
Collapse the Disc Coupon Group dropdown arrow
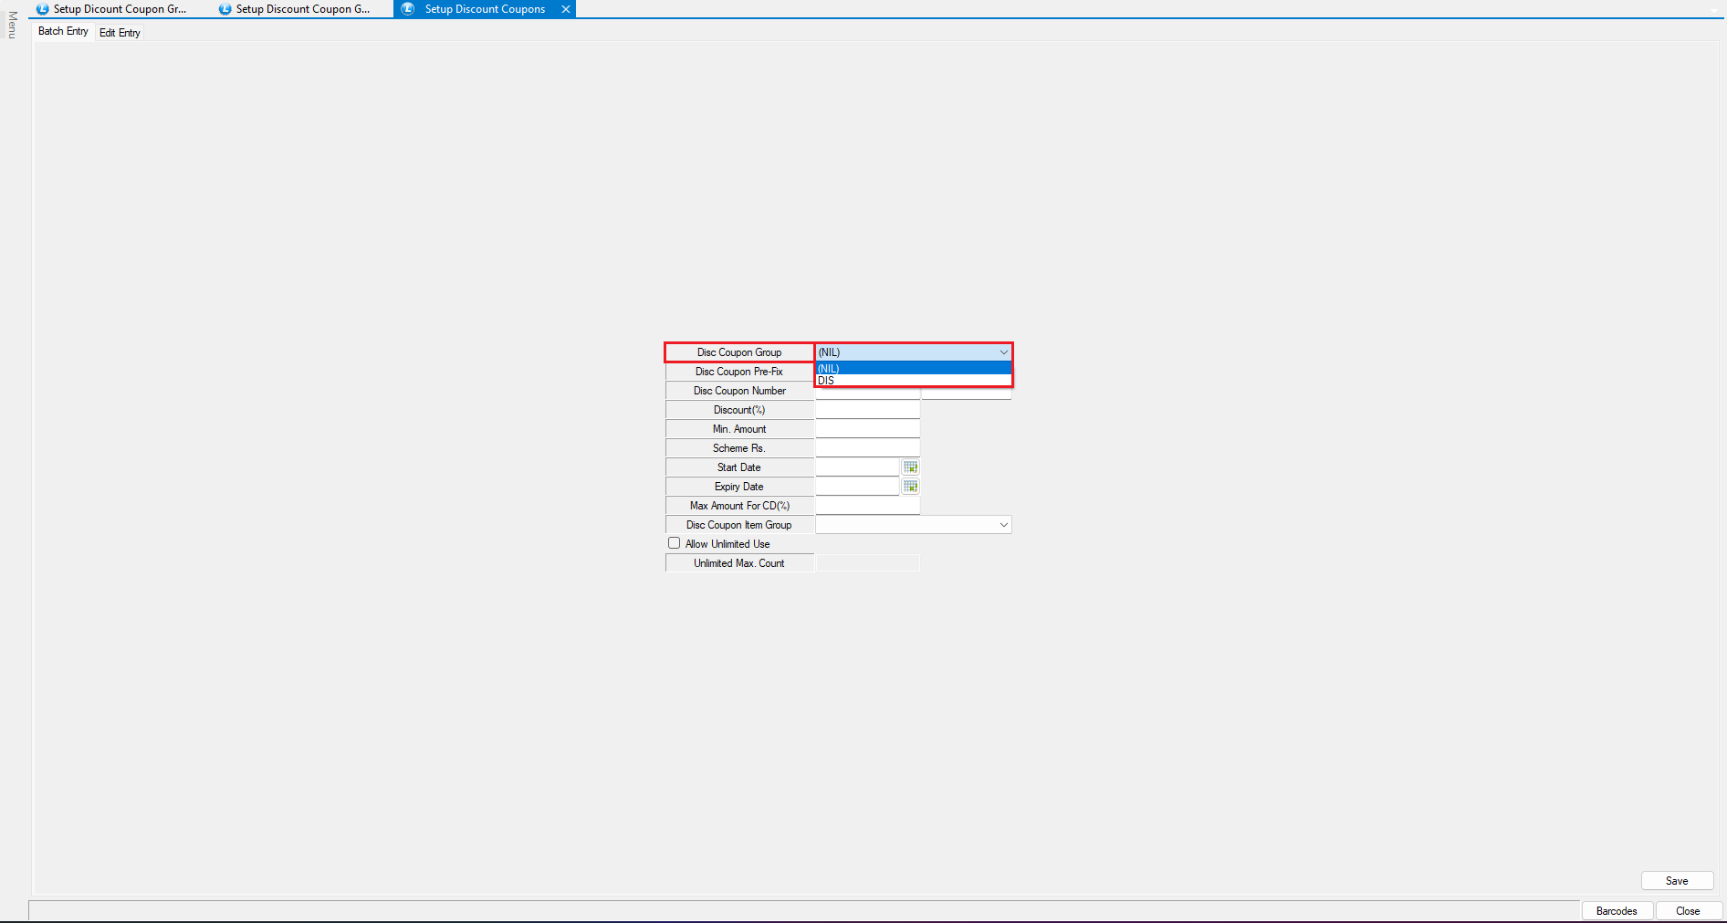(x=1003, y=352)
